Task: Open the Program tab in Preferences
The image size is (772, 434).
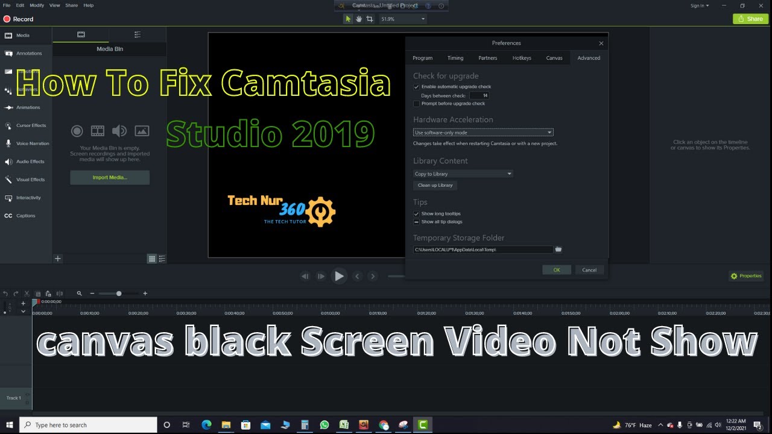Action: [422, 58]
